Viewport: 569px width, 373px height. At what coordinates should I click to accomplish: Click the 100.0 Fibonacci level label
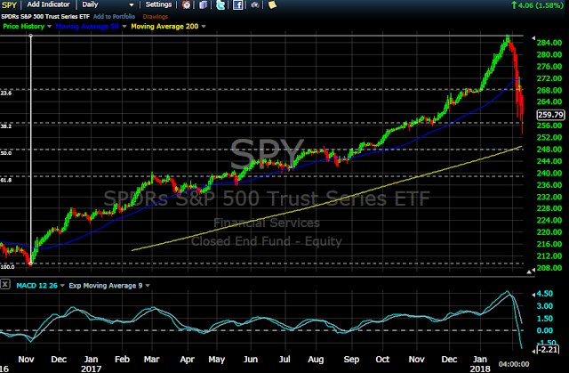(7, 267)
